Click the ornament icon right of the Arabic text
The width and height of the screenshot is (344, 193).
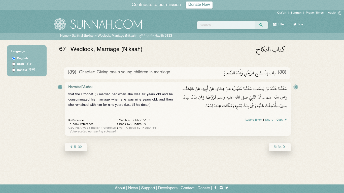coord(296,87)
